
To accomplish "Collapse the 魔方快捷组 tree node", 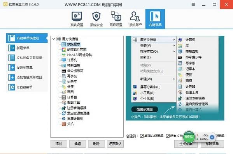I will [x=54, y=39].
